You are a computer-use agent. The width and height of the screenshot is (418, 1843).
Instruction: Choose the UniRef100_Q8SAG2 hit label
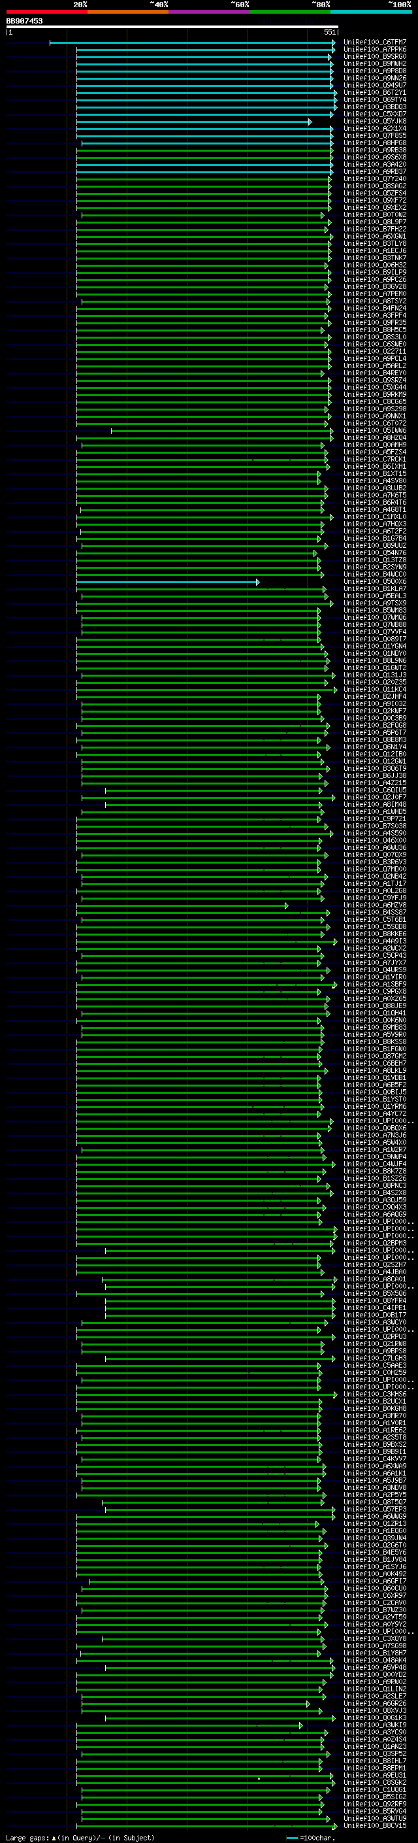coord(375,186)
